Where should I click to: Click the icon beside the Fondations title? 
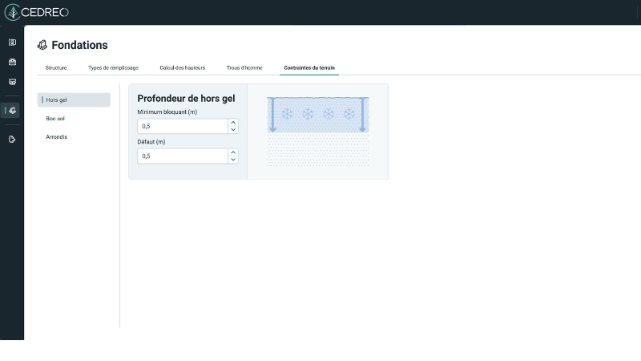tap(42, 45)
